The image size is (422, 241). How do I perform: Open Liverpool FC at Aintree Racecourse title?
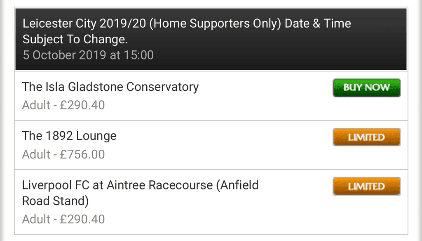140,193
